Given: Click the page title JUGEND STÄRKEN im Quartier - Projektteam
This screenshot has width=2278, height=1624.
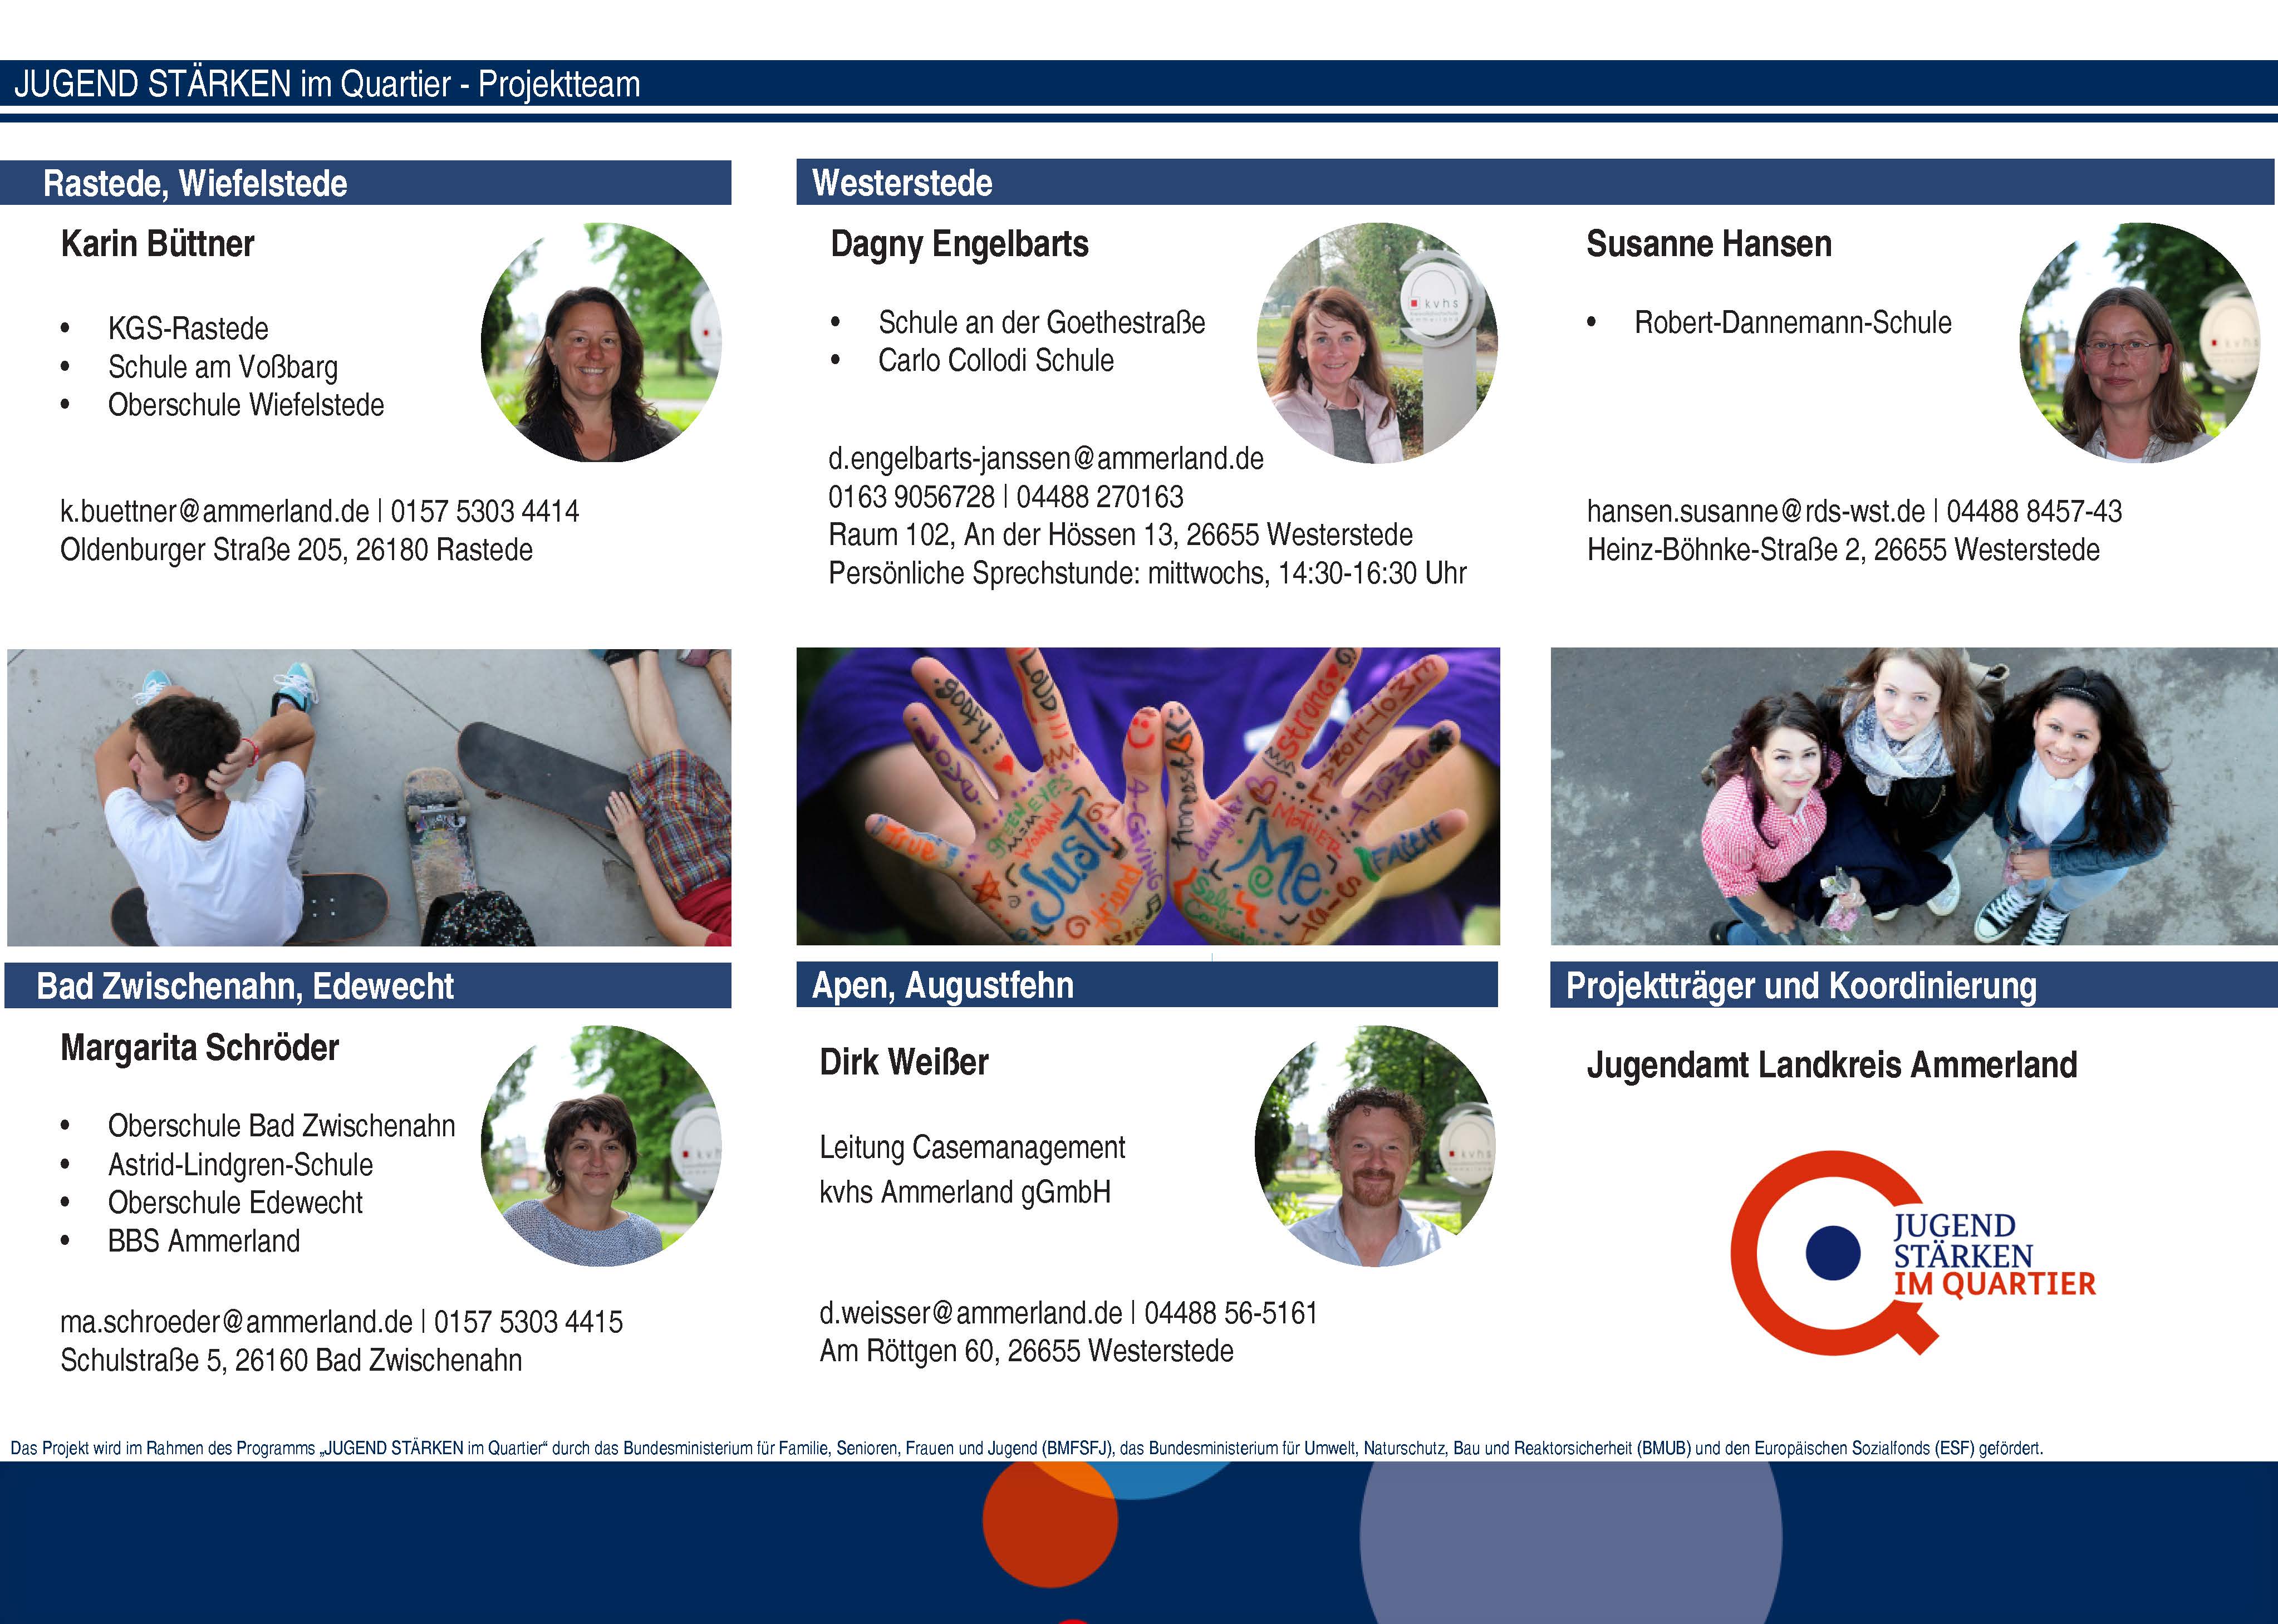Looking at the screenshot, I should click(x=327, y=84).
